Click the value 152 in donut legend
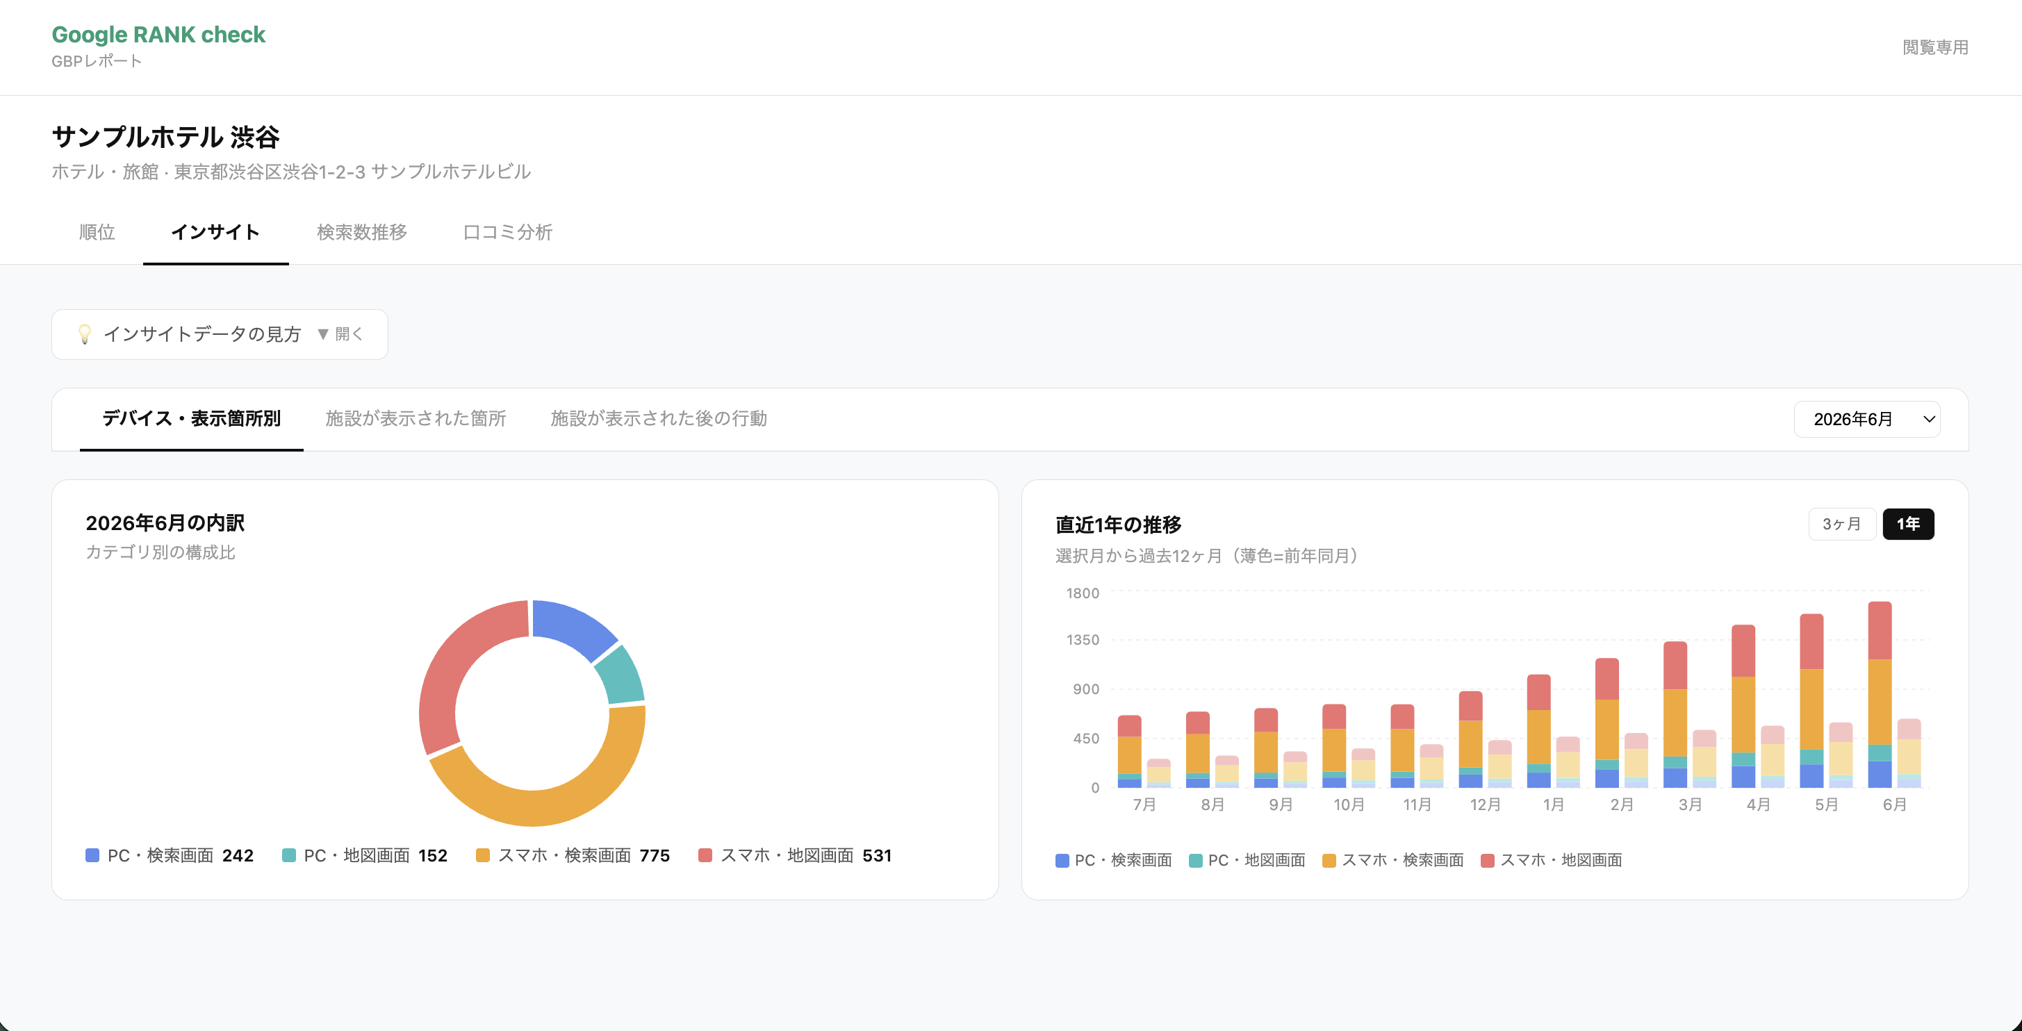 pos(432,855)
